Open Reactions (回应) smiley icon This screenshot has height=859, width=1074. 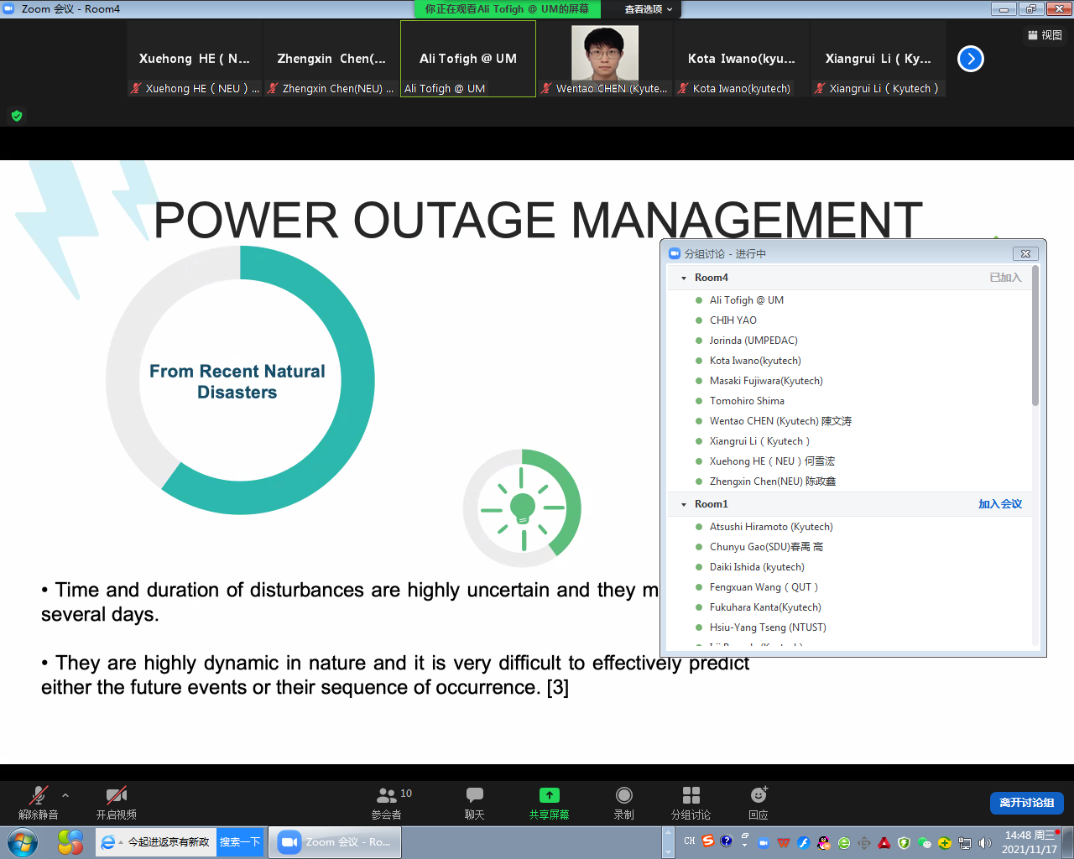pyautogui.click(x=759, y=802)
